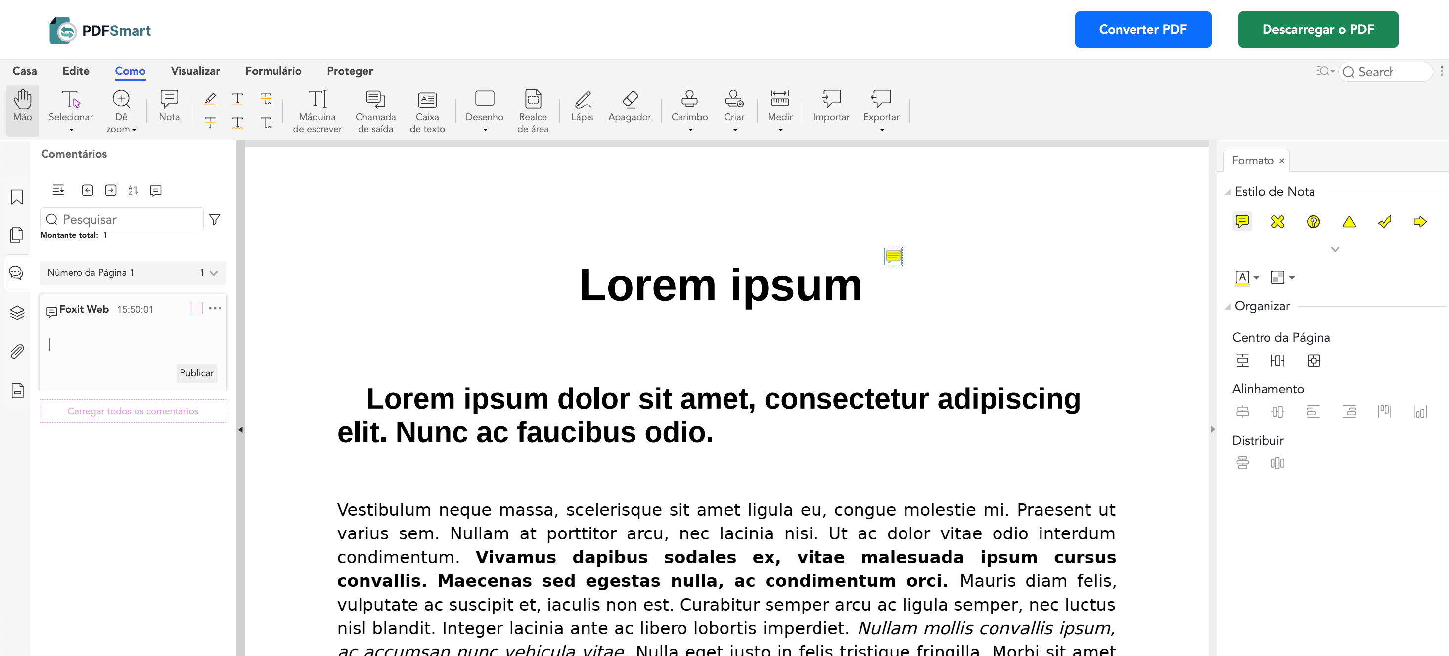The height and width of the screenshot is (656, 1449).
Task: Open the Exportar dropdown arrow
Action: pyautogui.click(x=881, y=129)
